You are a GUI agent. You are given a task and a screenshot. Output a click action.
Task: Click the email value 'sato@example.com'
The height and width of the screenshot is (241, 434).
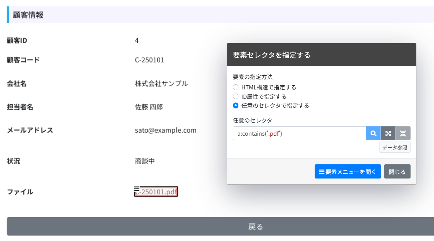(x=166, y=130)
